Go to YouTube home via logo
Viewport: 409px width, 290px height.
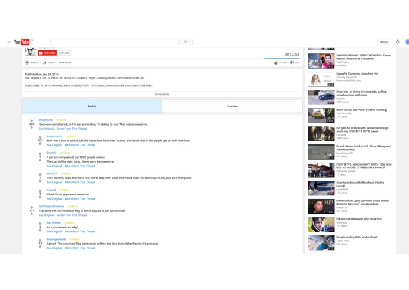pyautogui.click(x=22, y=42)
